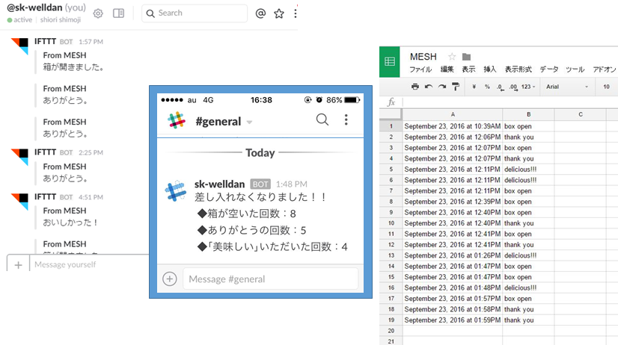Screen dimensions: 618x345
Task: Click the IFTTT sender name at 2:25 PM
Action: [46, 152]
